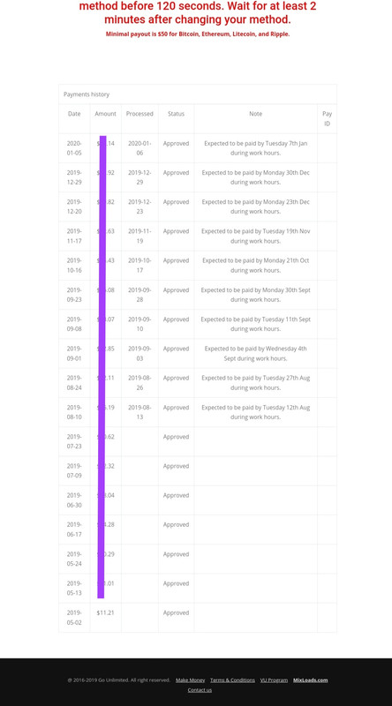Click the Date column header

[74, 114]
